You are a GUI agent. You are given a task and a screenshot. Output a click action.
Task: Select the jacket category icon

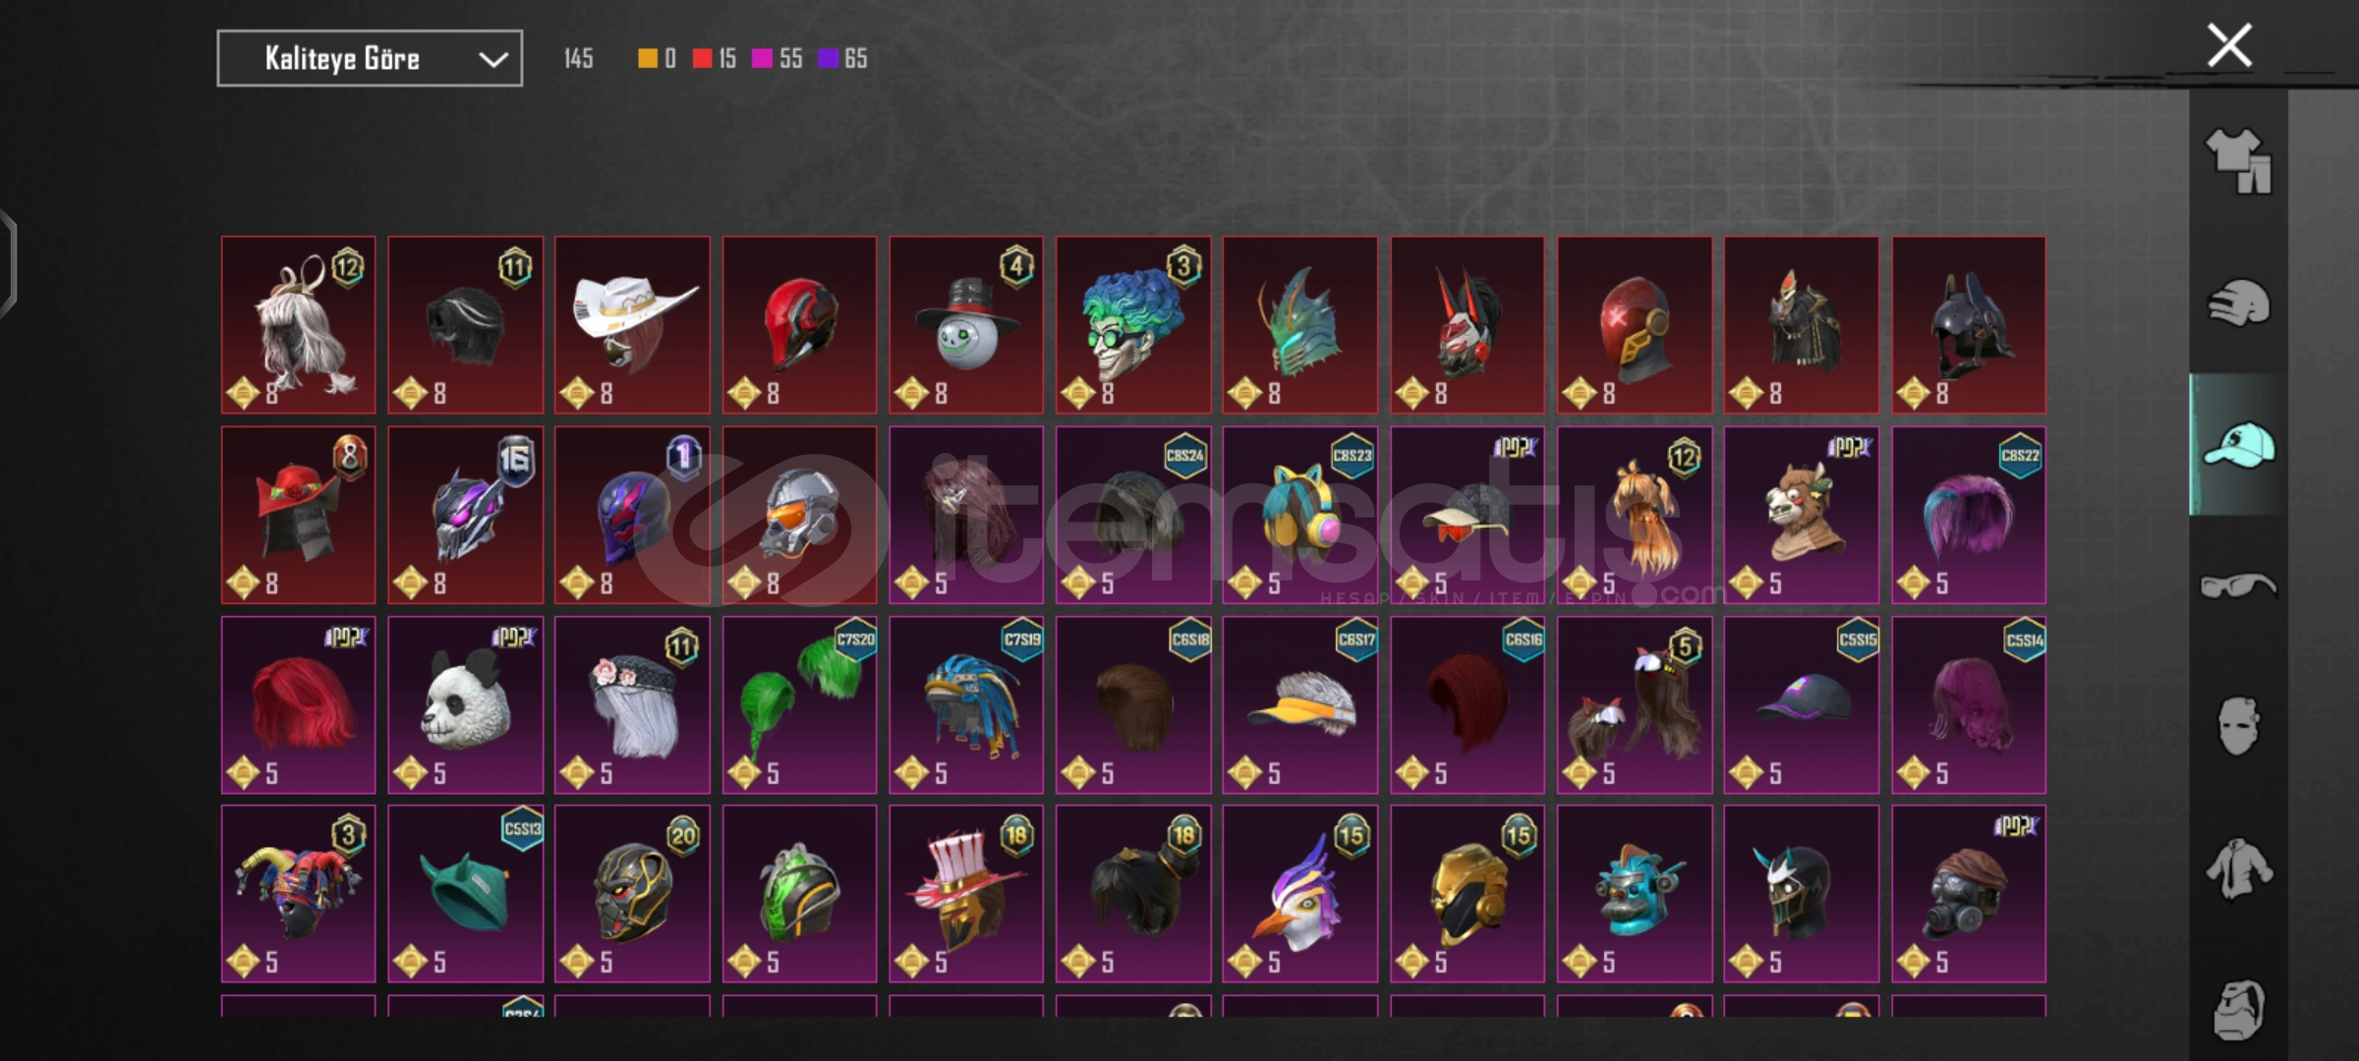(2238, 868)
